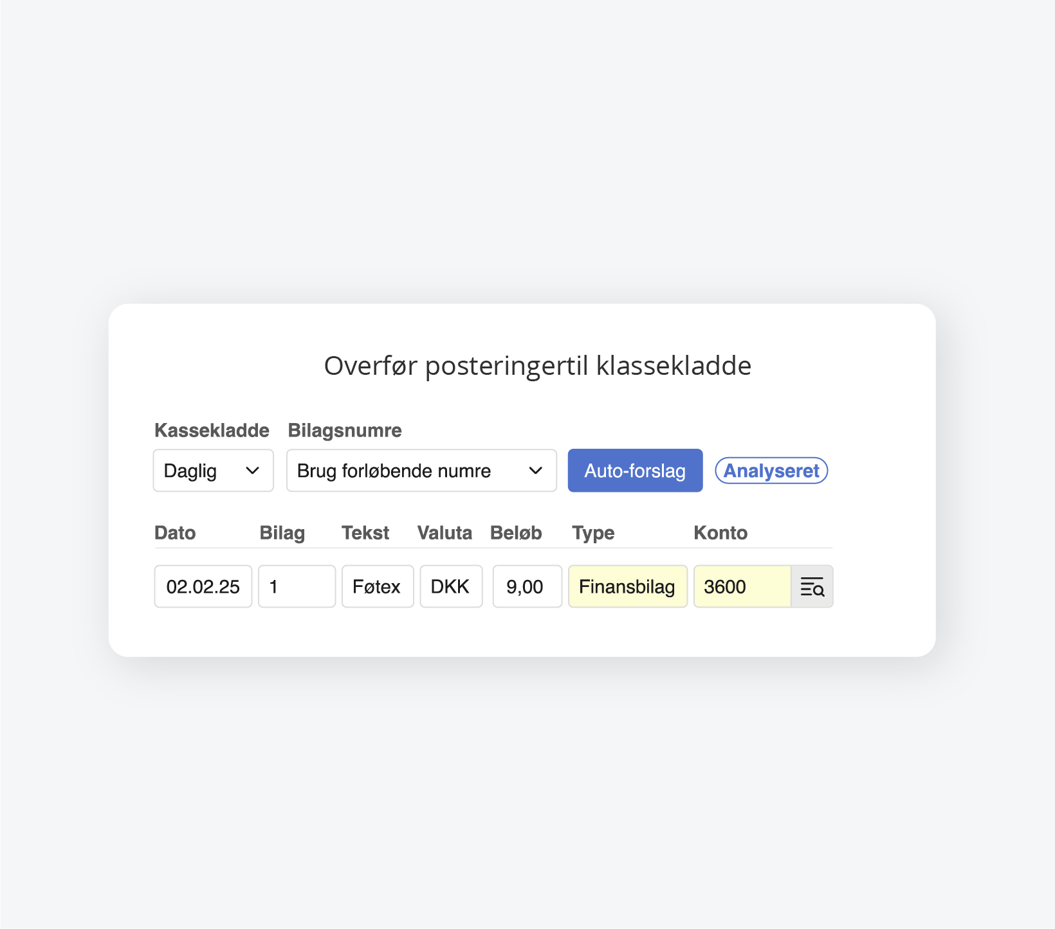Image resolution: width=1055 pixels, height=929 pixels.
Task: Edit the date field 02.02.25
Action: [203, 586]
